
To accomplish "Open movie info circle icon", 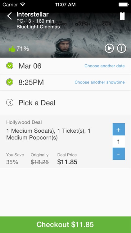I will pos(121,48).
